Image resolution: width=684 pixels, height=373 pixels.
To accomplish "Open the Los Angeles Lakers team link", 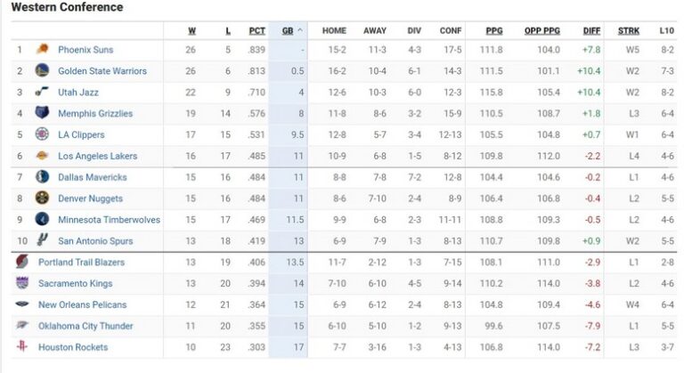I will tap(97, 156).
